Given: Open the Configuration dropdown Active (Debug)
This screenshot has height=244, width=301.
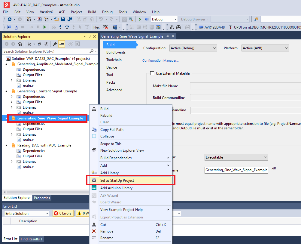Looking at the screenshot, I should pos(193,48).
